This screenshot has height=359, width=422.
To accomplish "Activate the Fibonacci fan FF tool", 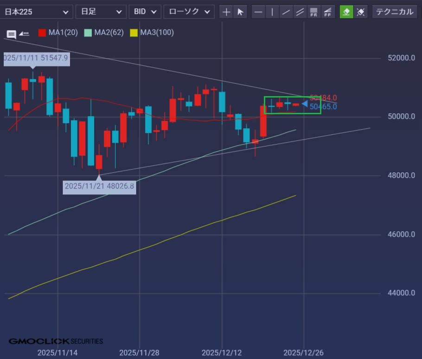I will coord(328,12).
